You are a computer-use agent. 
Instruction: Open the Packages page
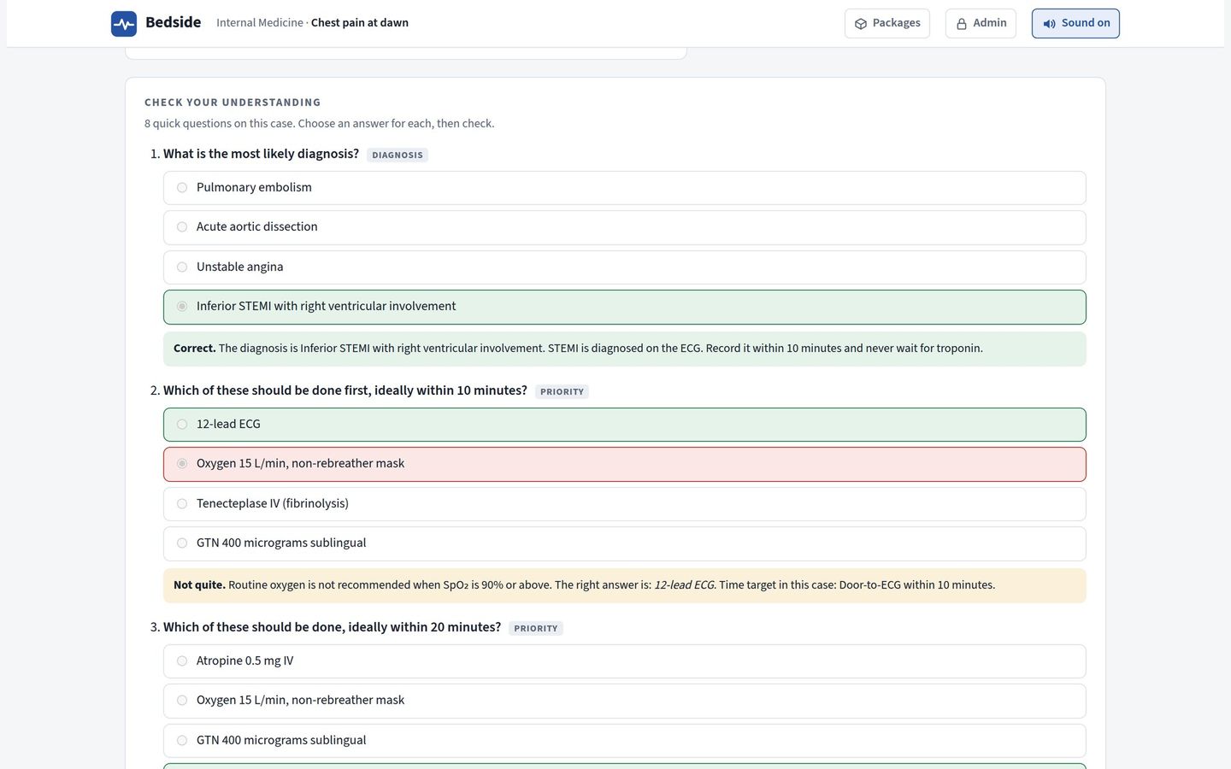(887, 24)
